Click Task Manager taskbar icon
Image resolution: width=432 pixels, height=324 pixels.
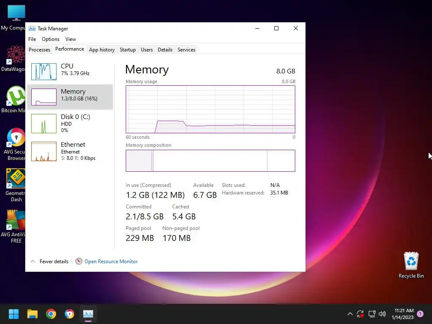coord(88,314)
